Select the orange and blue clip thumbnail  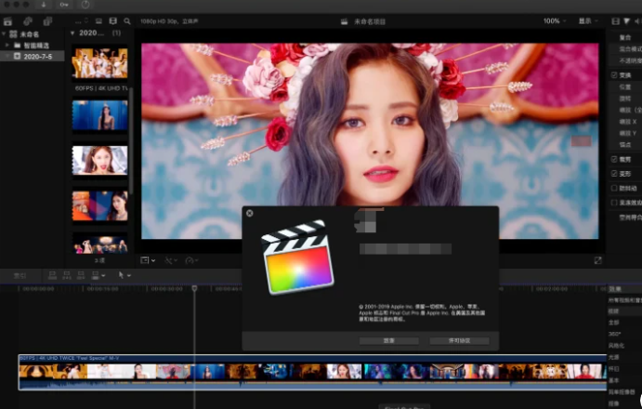pyautogui.click(x=100, y=205)
